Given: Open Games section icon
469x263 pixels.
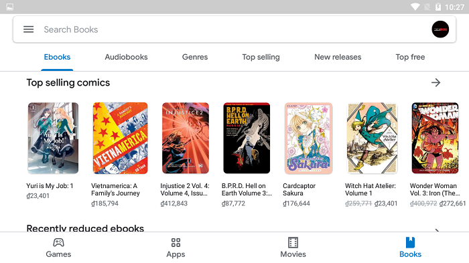Looking at the screenshot, I should pos(58,242).
